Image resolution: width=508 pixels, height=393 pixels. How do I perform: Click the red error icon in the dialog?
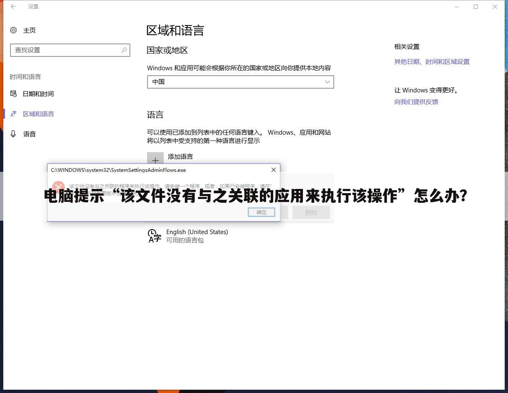click(58, 187)
